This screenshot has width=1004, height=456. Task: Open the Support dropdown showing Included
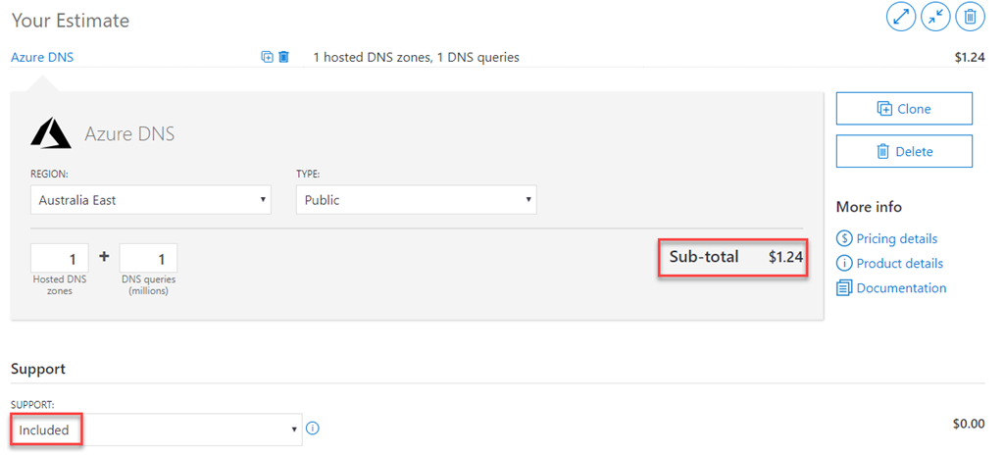click(x=157, y=430)
